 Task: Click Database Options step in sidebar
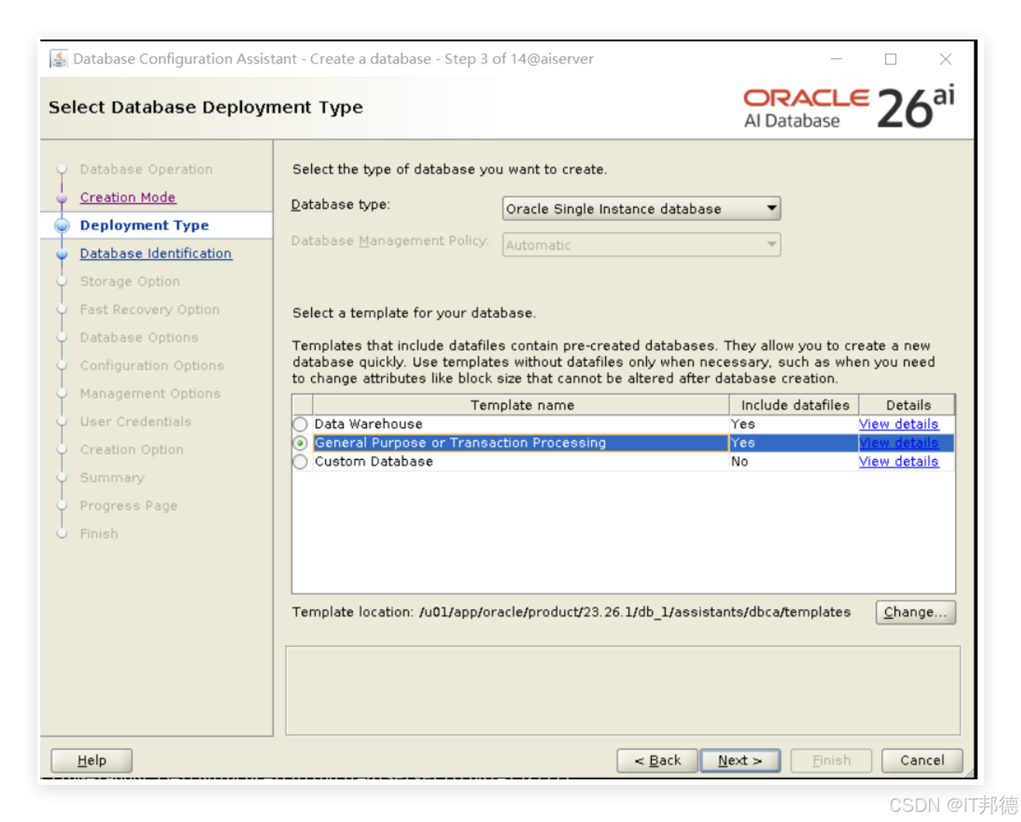pos(139,337)
